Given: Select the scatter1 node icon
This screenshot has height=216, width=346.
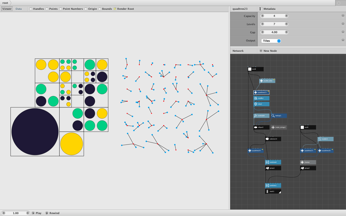Looking at the screenshot, I should point(320,139).
